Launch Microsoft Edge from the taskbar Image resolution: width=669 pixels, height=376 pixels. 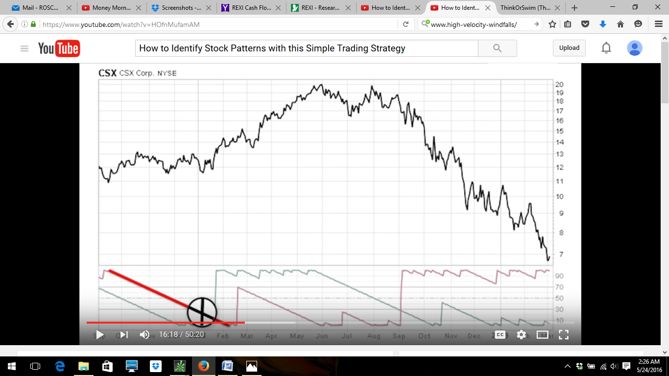60,366
